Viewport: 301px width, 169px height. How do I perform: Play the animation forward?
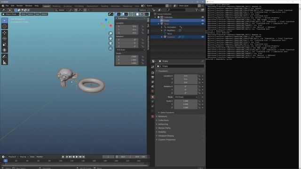click(77, 157)
